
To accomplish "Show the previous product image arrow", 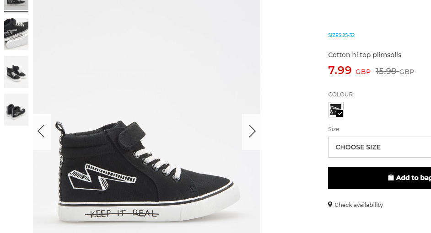I will click(42, 132).
